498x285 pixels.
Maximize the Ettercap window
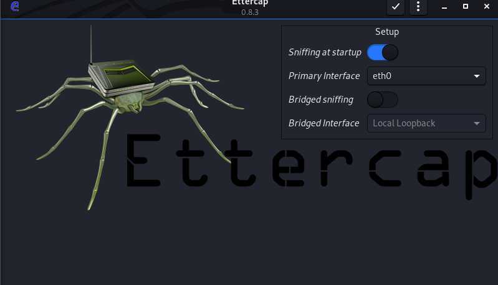[466, 6]
